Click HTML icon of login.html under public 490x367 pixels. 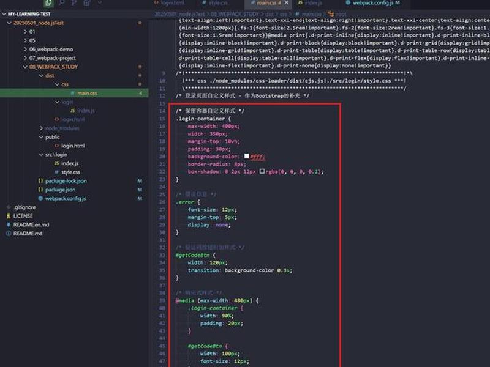click(x=56, y=146)
